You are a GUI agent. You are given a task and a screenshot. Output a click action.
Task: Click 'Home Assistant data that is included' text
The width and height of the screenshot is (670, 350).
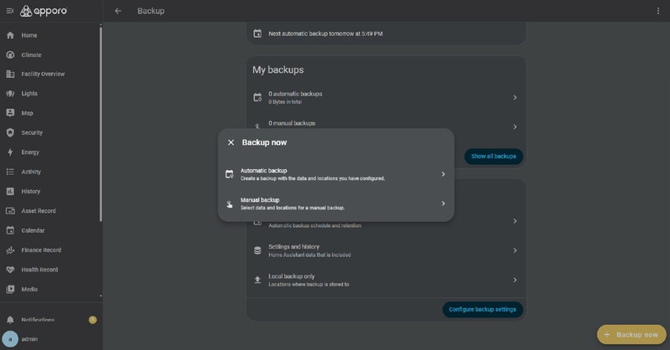[309, 255]
